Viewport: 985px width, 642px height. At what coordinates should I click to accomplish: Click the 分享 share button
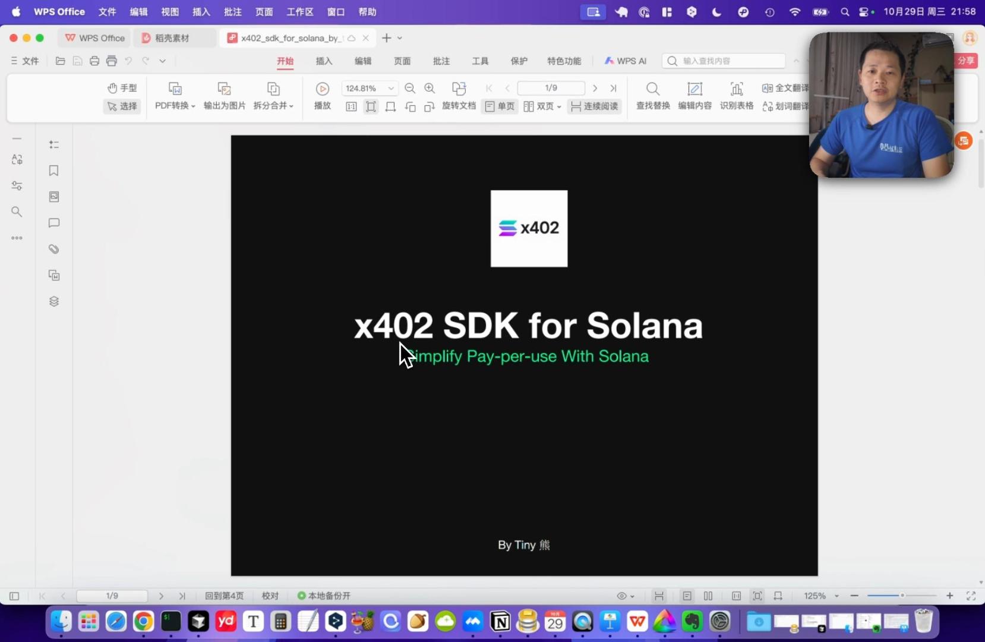coord(967,61)
